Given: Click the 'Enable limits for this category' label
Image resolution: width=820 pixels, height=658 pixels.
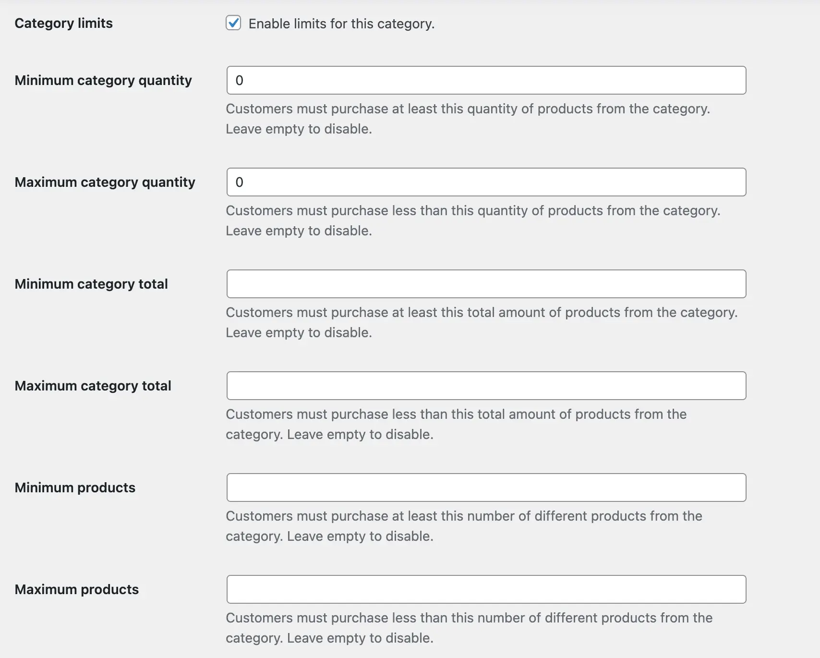Looking at the screenshot, I should (x=341, y=24).
